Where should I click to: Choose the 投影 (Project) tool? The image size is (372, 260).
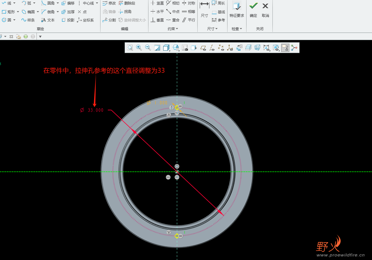coord(68,20)
